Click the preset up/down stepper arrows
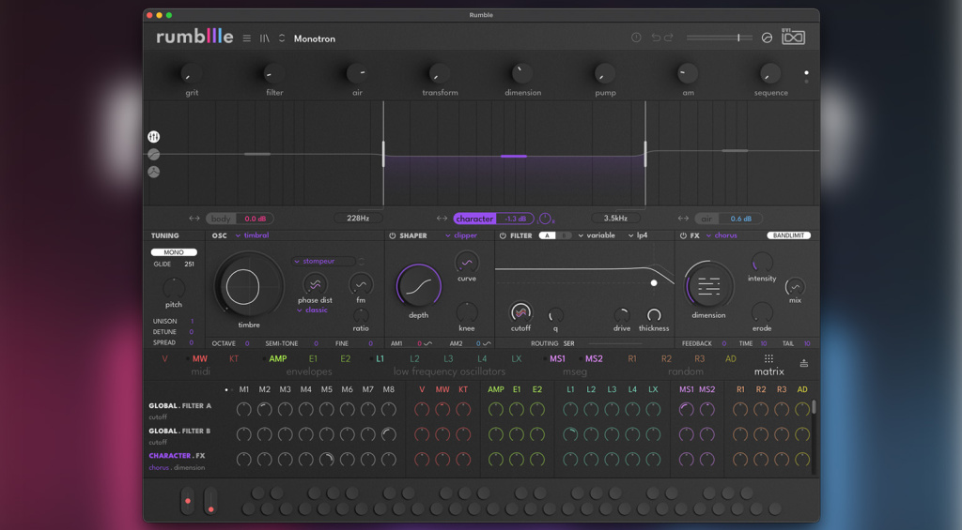The height and width of the screenshot is (530, 962). tap(282, 38)
